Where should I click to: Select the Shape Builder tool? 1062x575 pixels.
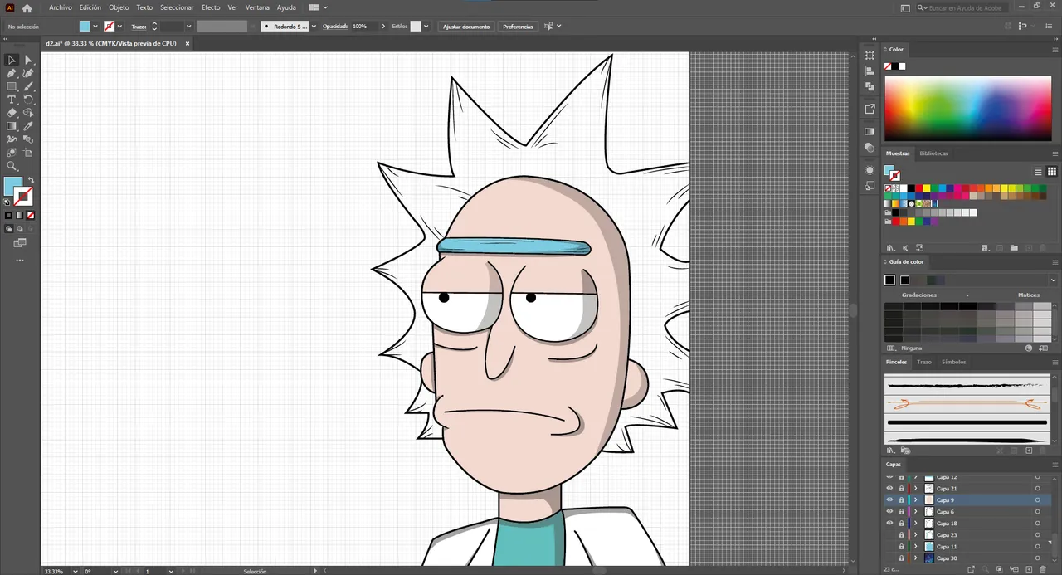pos(28,113)
